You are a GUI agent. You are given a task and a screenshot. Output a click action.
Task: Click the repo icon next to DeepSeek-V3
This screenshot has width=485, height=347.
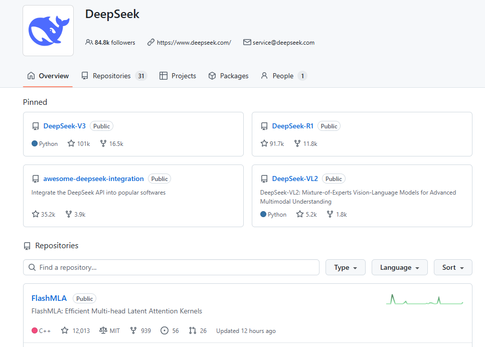pos(36,126)
